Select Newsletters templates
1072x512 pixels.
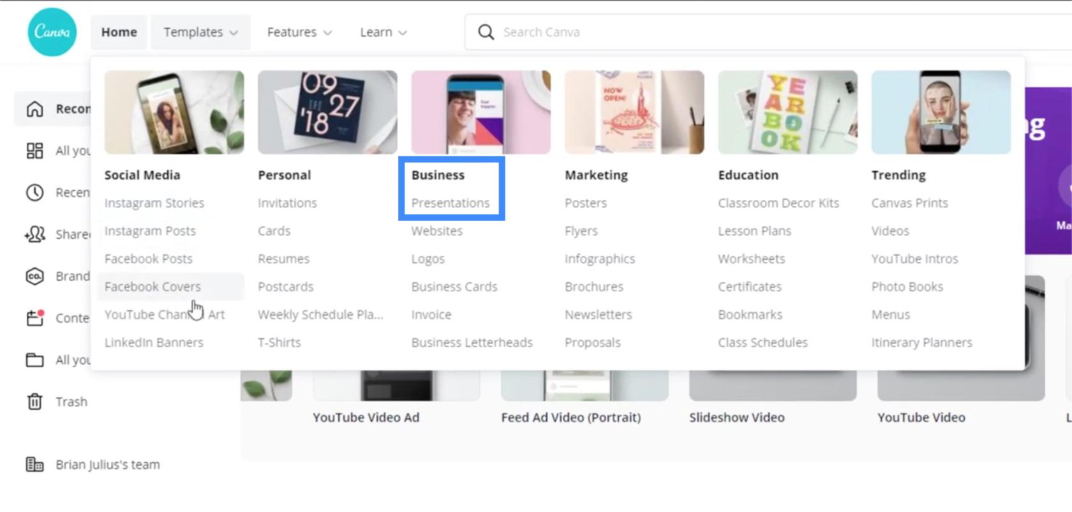(598, 315)
